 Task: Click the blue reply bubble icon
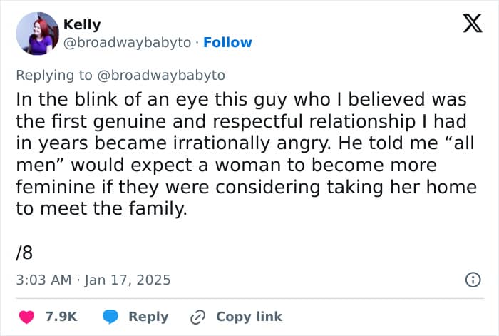110,317
